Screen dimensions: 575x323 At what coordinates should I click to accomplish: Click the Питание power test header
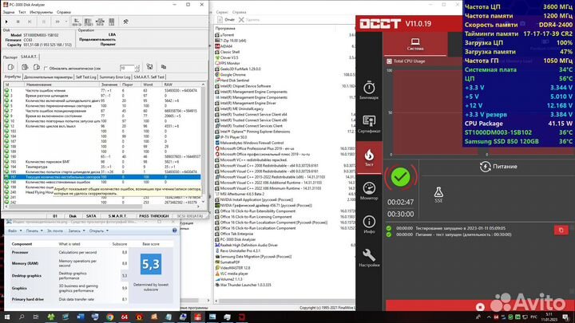tap(498, 167)
